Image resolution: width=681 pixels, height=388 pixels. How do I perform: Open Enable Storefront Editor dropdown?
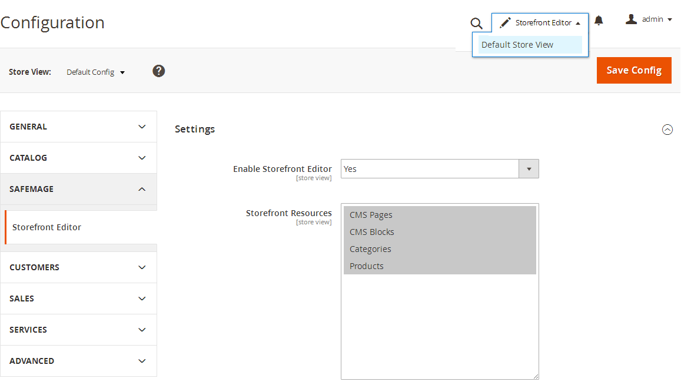pos(440,169)
